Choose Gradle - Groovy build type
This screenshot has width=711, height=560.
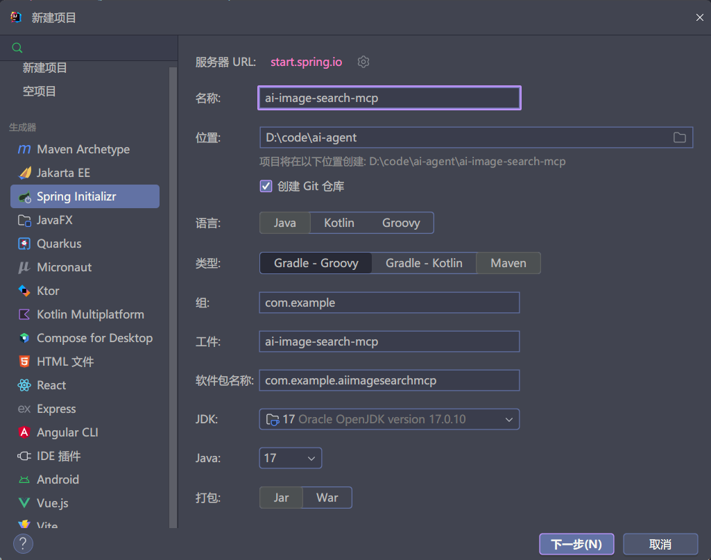tap(316, 263)
